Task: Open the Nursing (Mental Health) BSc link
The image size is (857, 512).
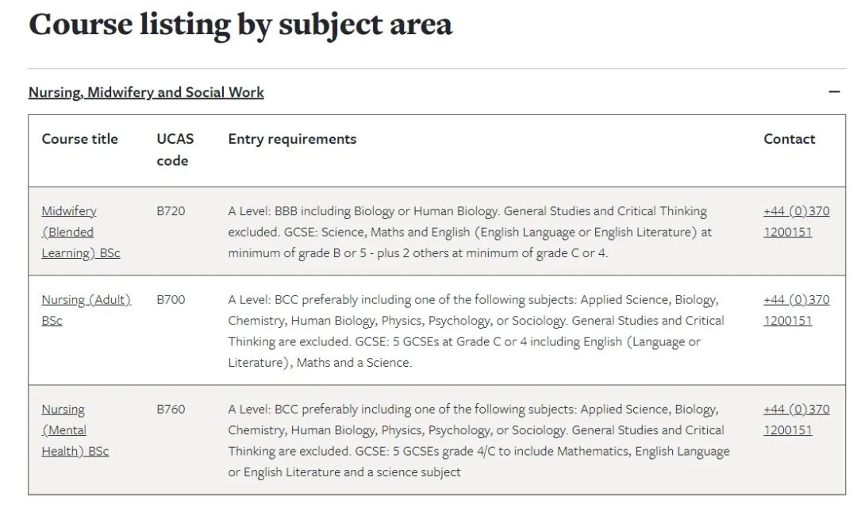Action: [x=75, y=430]
